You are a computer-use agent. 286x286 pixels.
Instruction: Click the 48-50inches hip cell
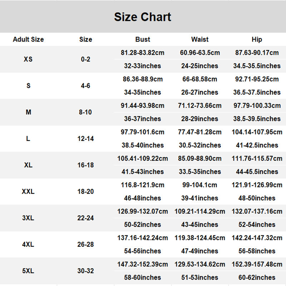257,198
